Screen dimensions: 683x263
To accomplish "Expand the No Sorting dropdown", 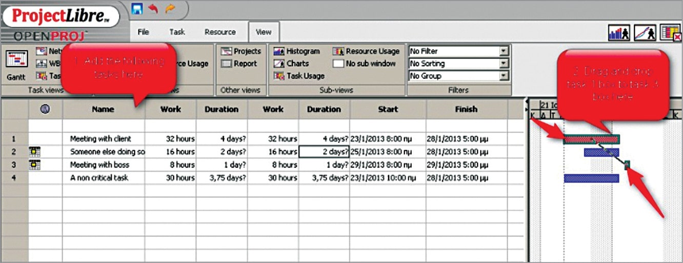I will point(504,64).
